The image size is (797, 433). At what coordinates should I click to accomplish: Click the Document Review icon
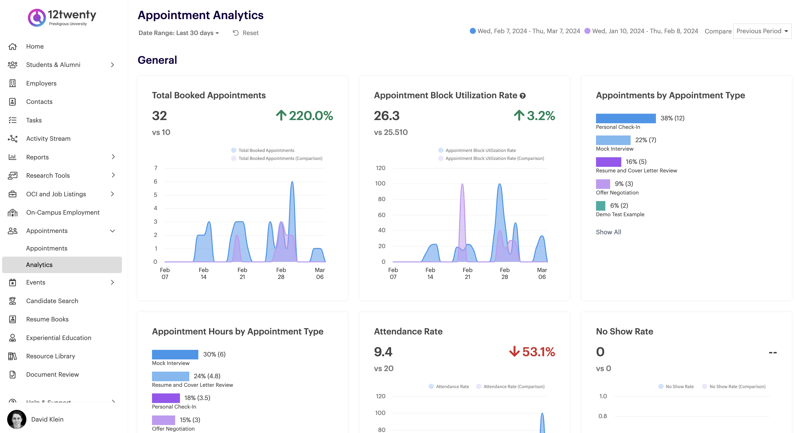point(12,374)
